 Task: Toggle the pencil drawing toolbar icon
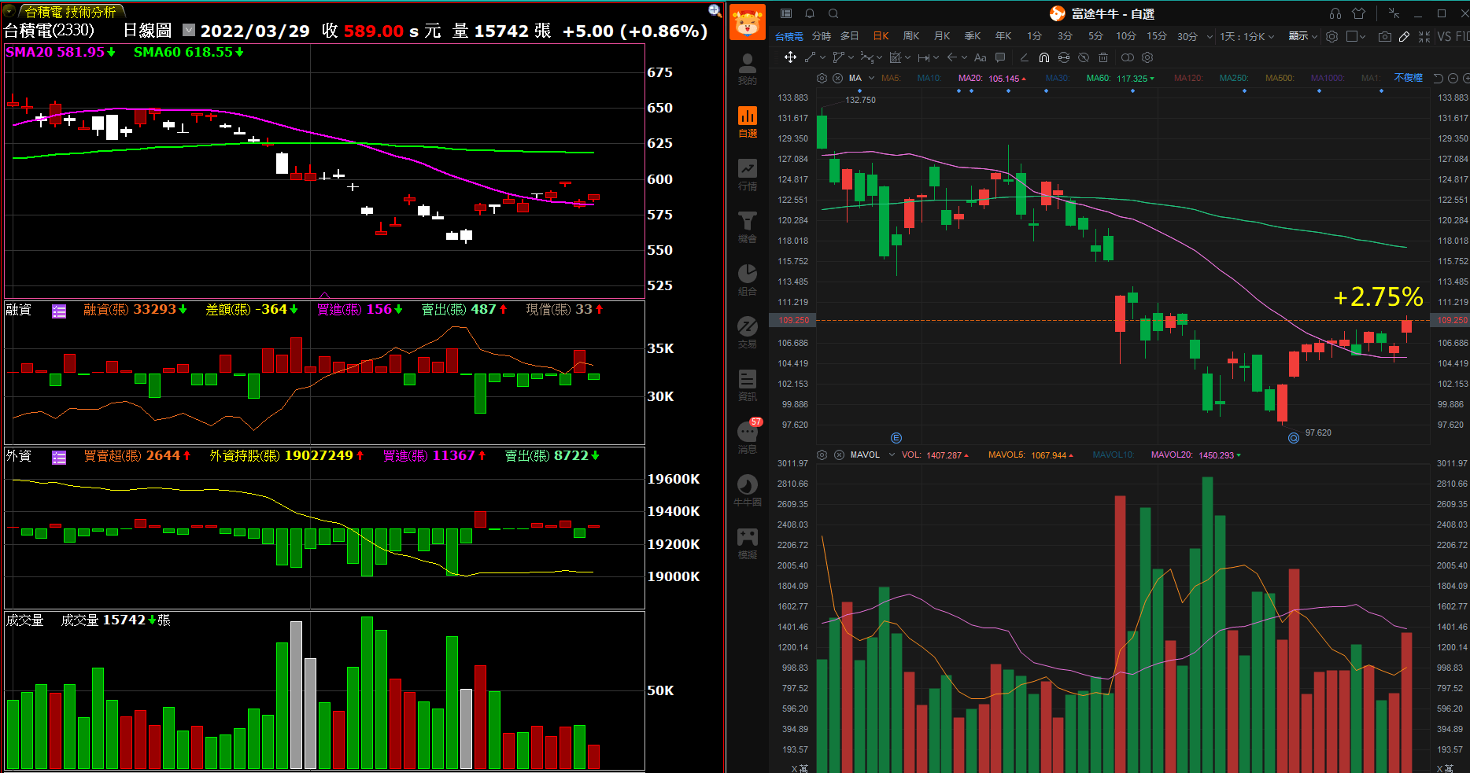(x=1404, y=36)
